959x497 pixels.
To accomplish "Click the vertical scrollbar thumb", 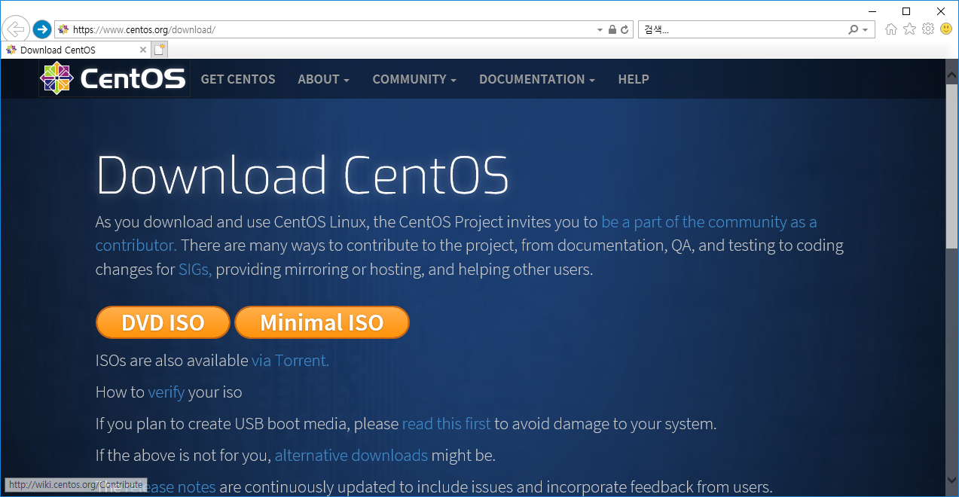I will pyautogui.click(x=951, y=166).
